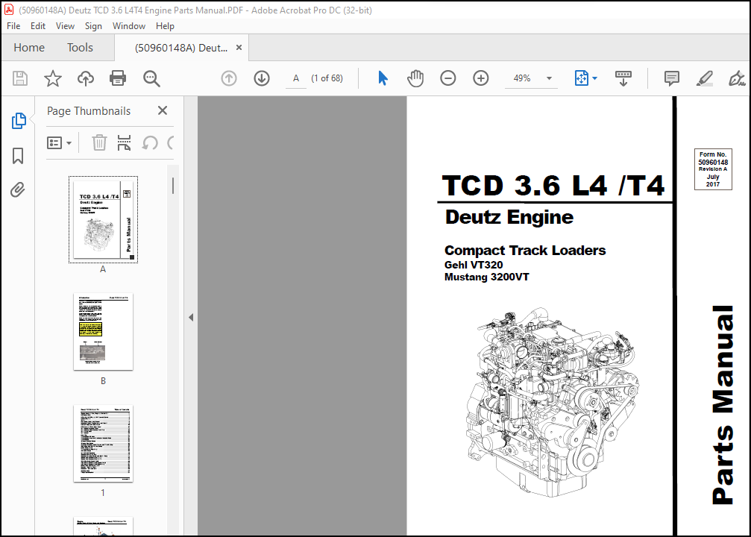Open the Window menu

[x=129, y=26]
